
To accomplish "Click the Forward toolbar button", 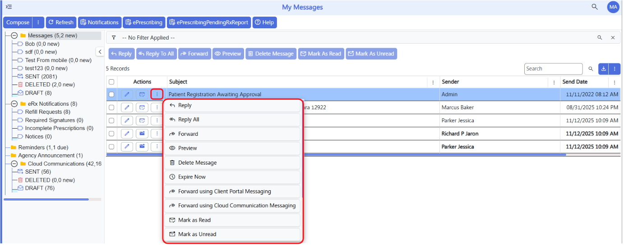I will click(194, 54).
